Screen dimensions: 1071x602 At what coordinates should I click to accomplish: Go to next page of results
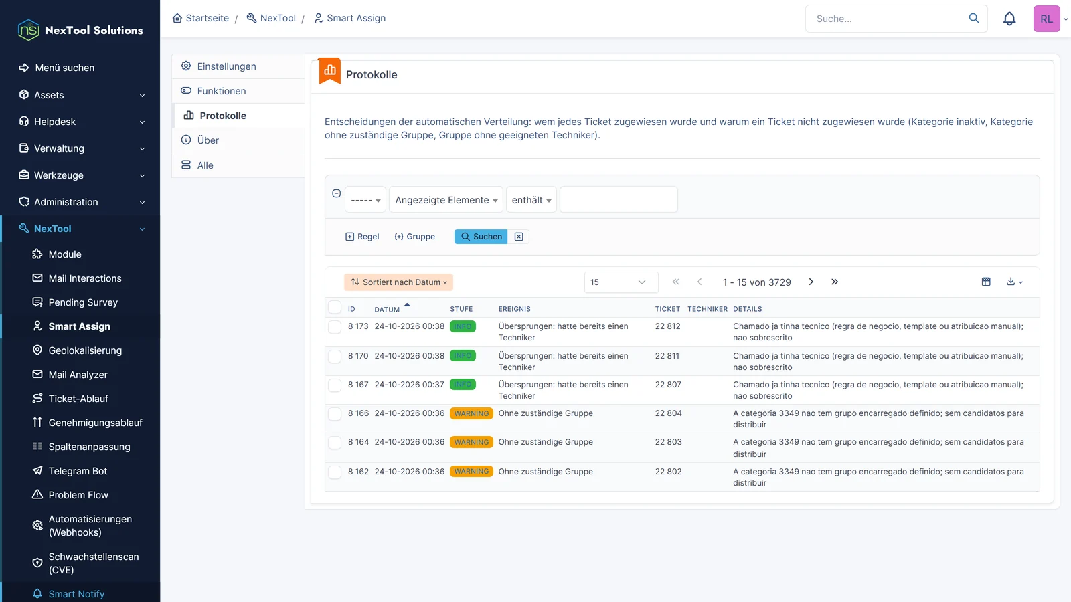click(811, 282)
